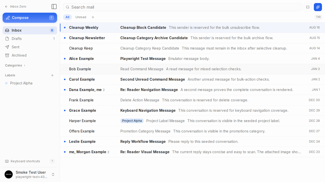325x182 pixels.
Task: Expand the Categories section
Action: pyautogui.click(x=15, y=65)
